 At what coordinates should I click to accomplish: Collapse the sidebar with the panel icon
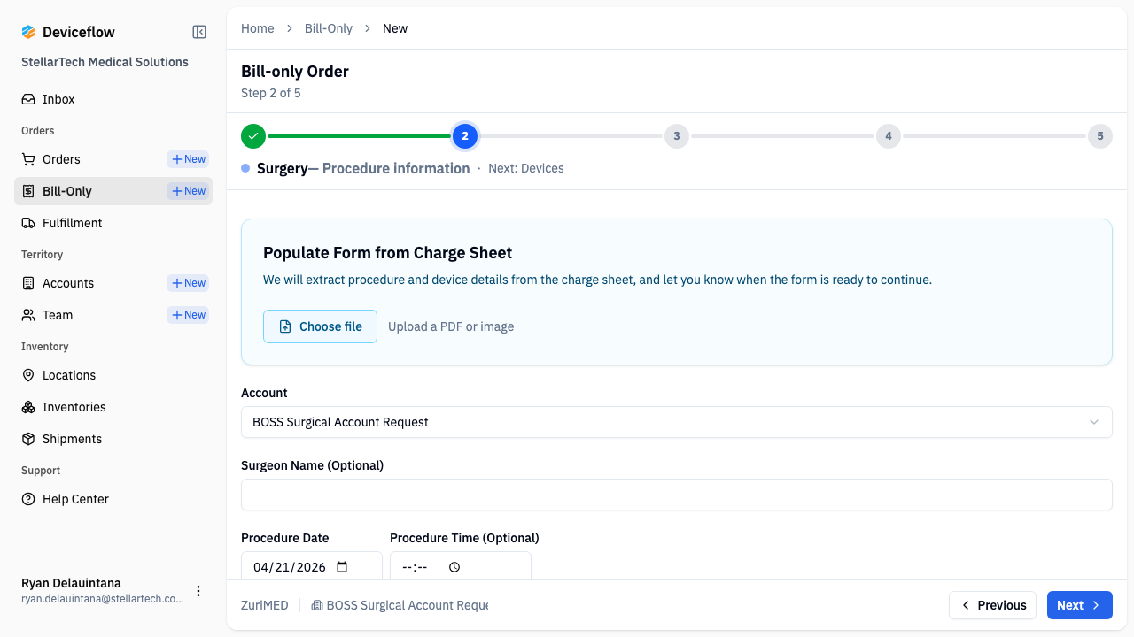click(199, 32)
